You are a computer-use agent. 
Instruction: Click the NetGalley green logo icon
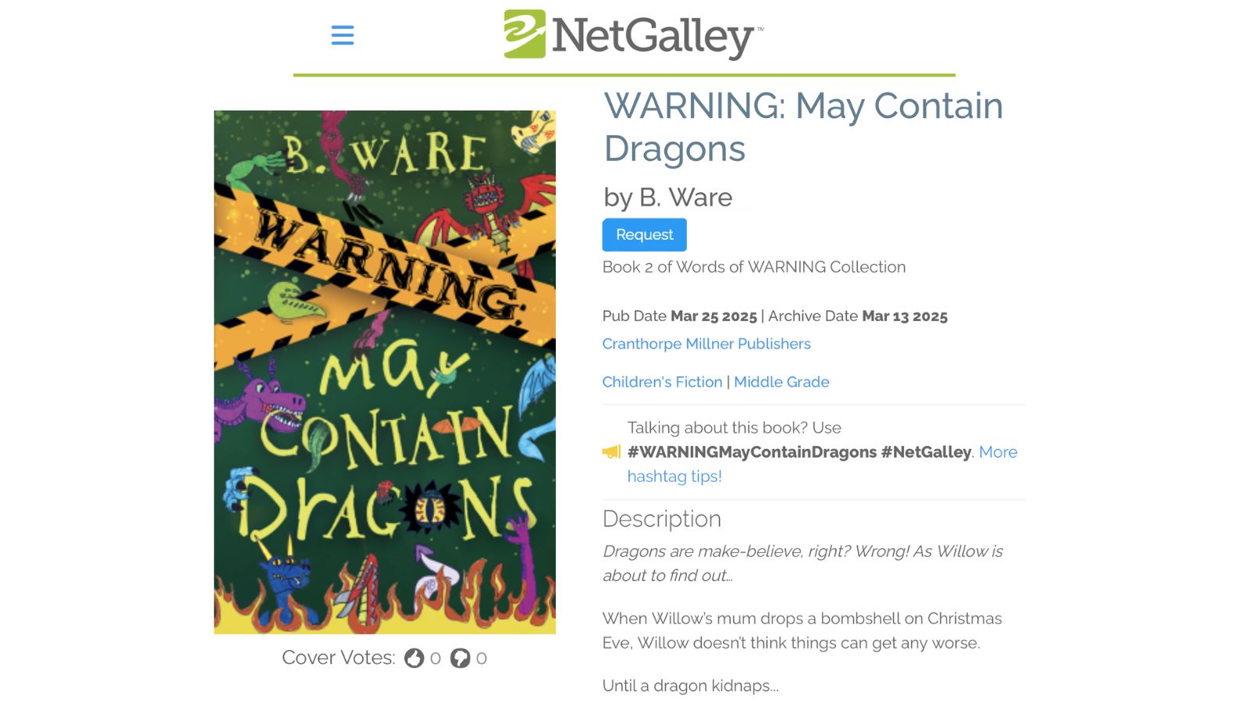[525, 34]
